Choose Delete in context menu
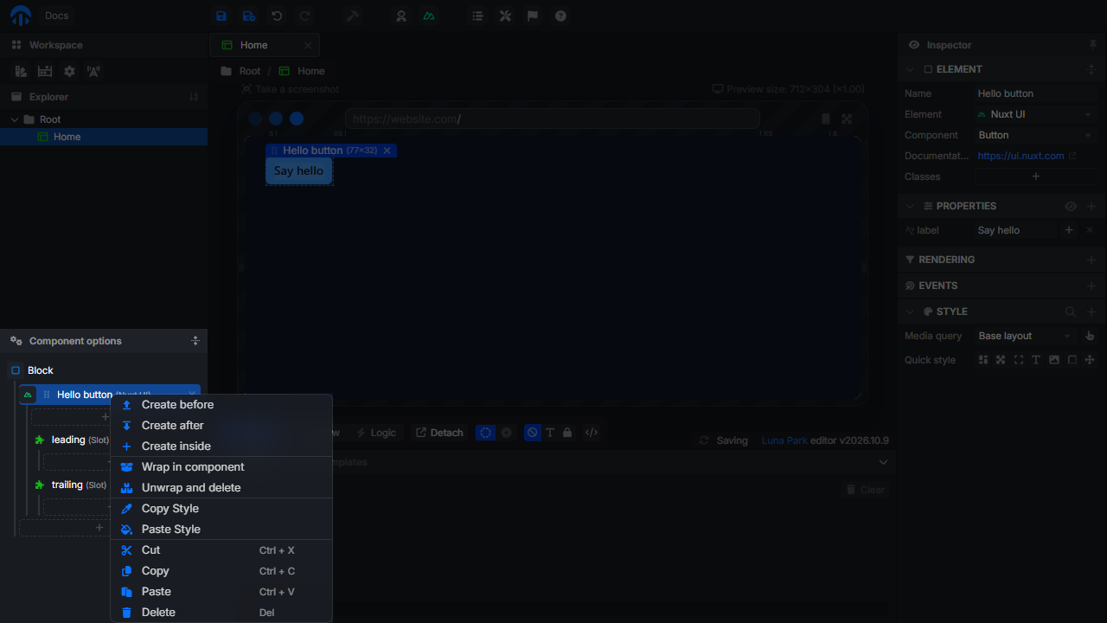 tap(221, 613)
